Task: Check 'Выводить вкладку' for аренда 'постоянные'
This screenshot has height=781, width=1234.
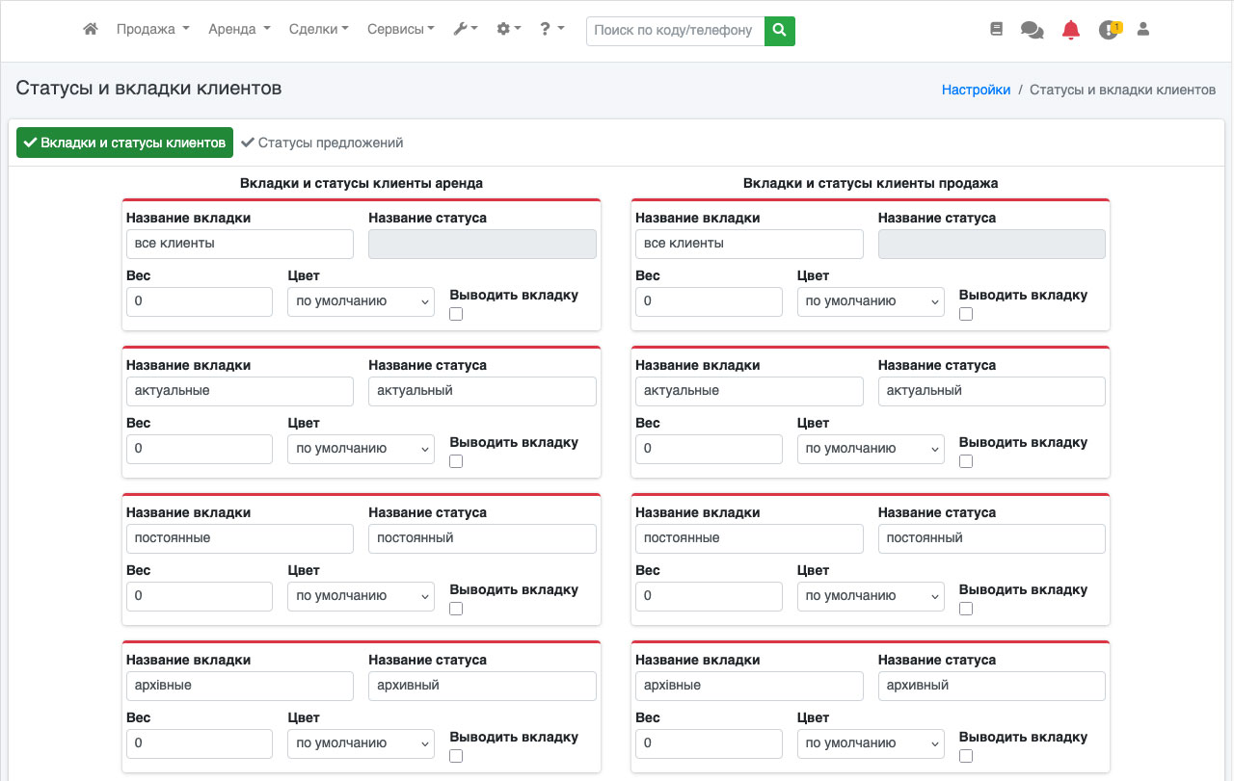Action: point(456,609)
